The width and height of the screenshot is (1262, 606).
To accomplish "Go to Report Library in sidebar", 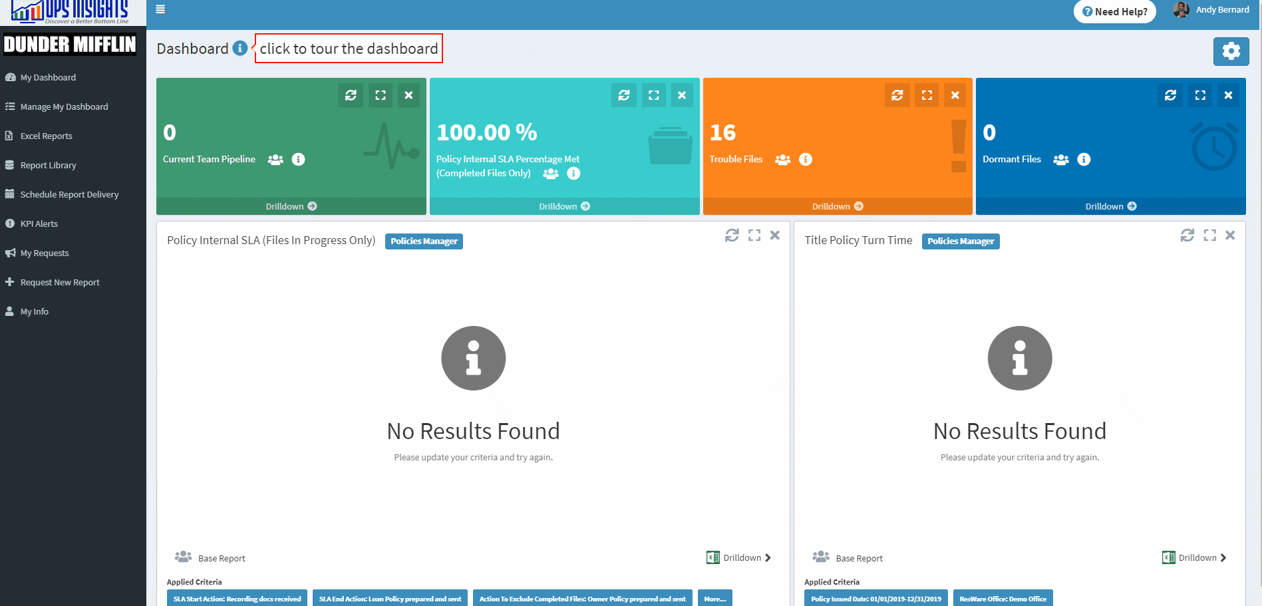I will (x=48, y=166).
